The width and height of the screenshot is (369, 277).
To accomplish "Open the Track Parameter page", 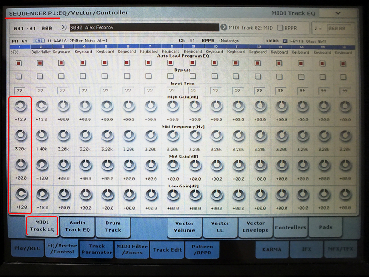I will [97, 249].
